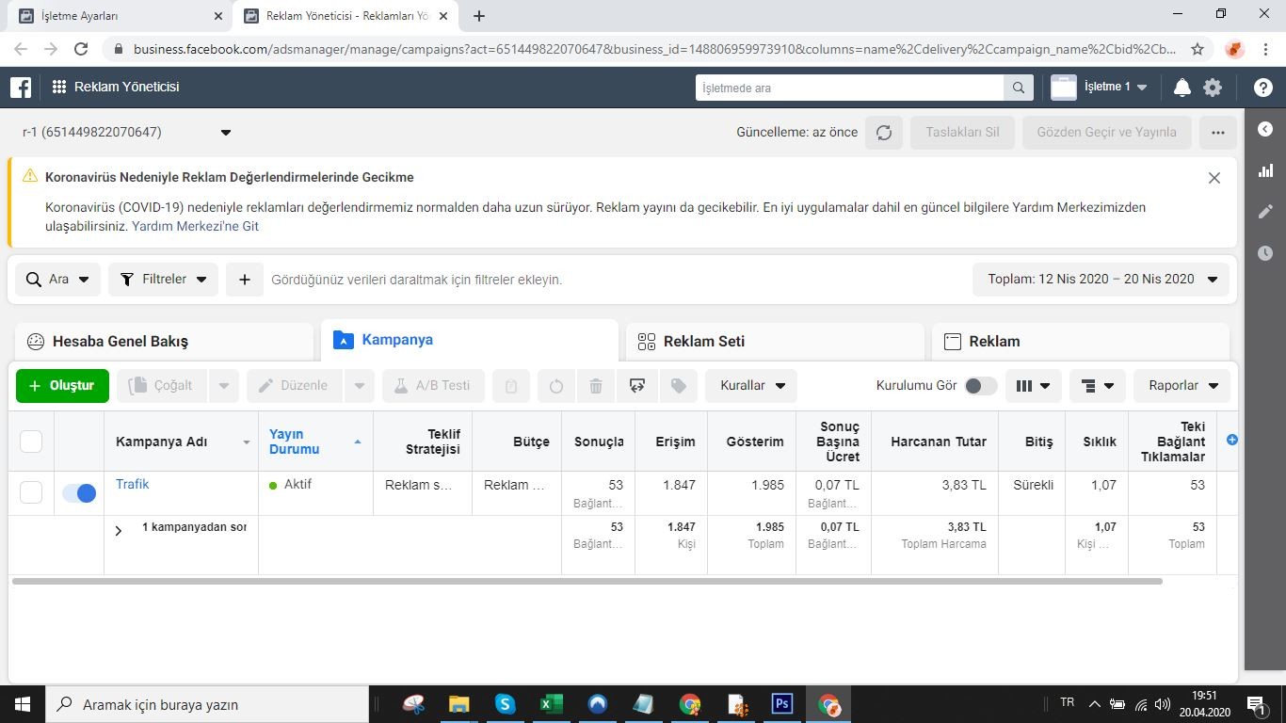The image size is (1286, 723).
Task: Check the select-all checkbox in the table header
Action: point(31,441)
